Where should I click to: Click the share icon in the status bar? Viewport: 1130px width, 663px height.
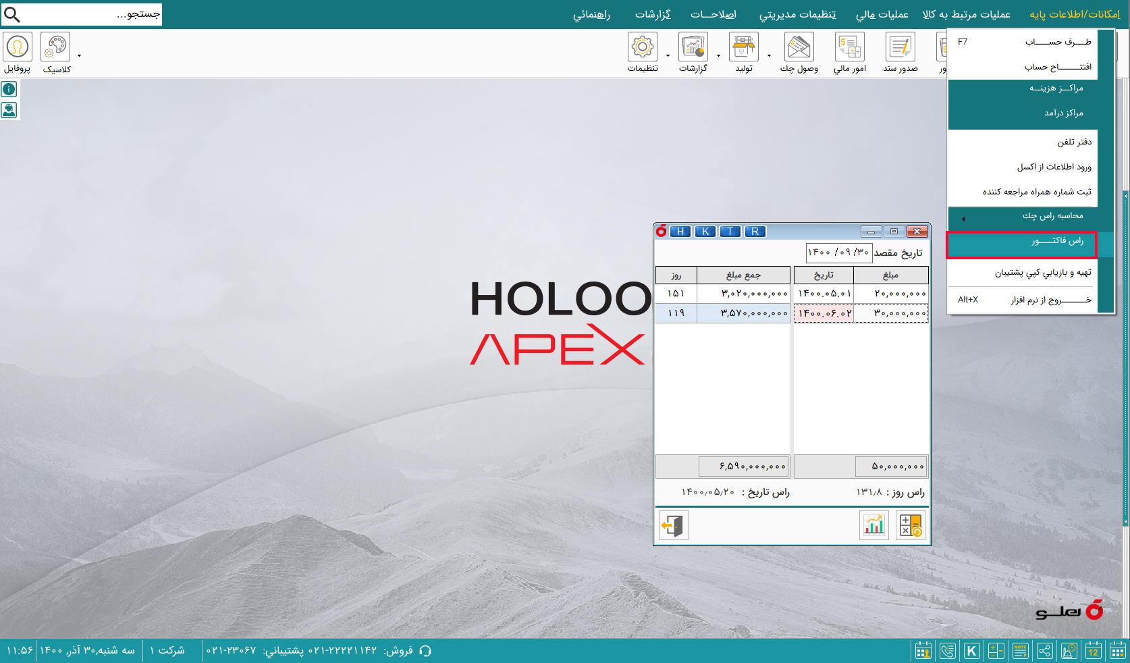[1044, 651]
